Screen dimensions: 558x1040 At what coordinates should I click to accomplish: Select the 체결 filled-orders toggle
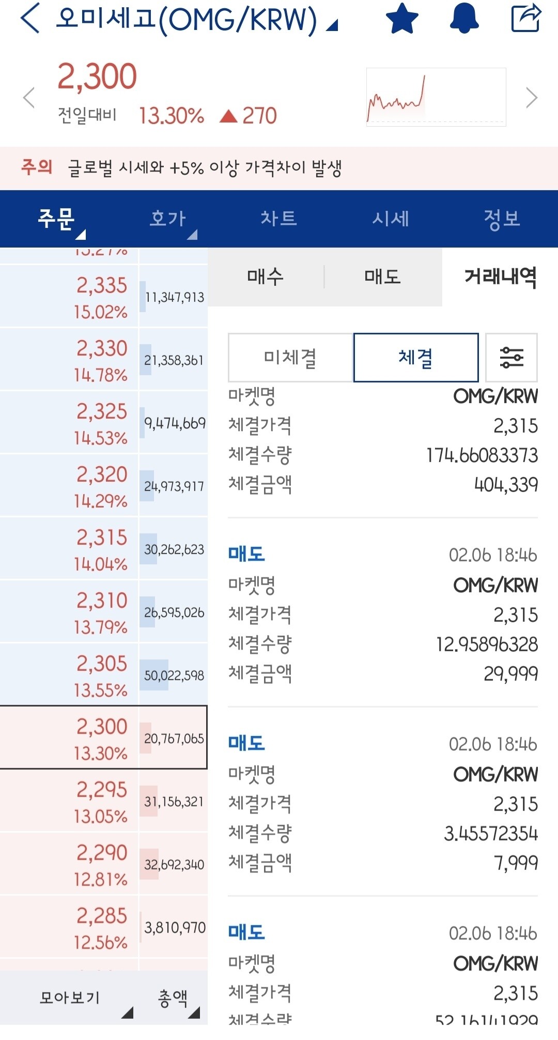(x=415, y=357)
